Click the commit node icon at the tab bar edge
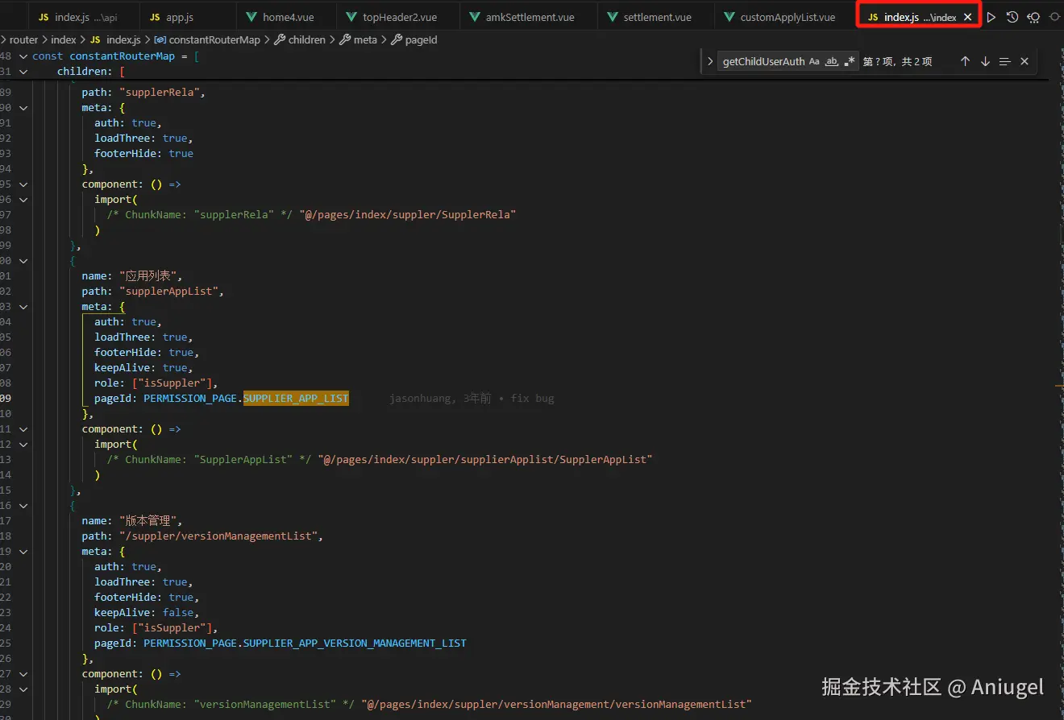Screen dimensions: 1064x720 point(1054,17)
